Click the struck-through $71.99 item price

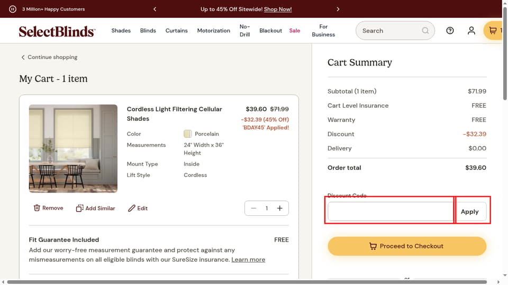click(x=279, y=109)
